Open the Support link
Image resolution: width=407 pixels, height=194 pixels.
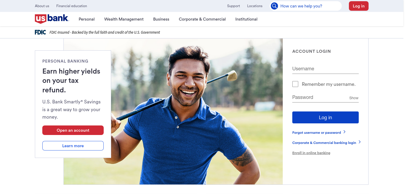234,6
